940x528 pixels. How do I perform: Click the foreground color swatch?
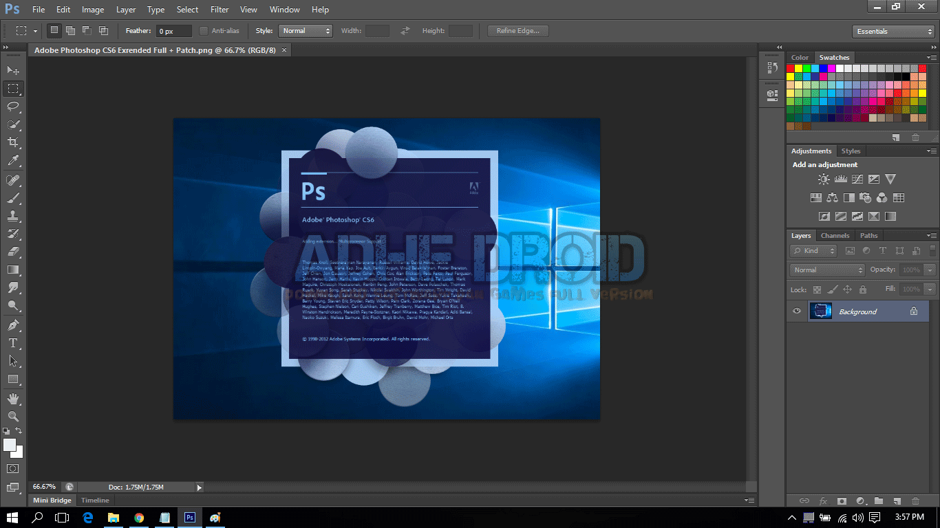[x=9, y=445]
